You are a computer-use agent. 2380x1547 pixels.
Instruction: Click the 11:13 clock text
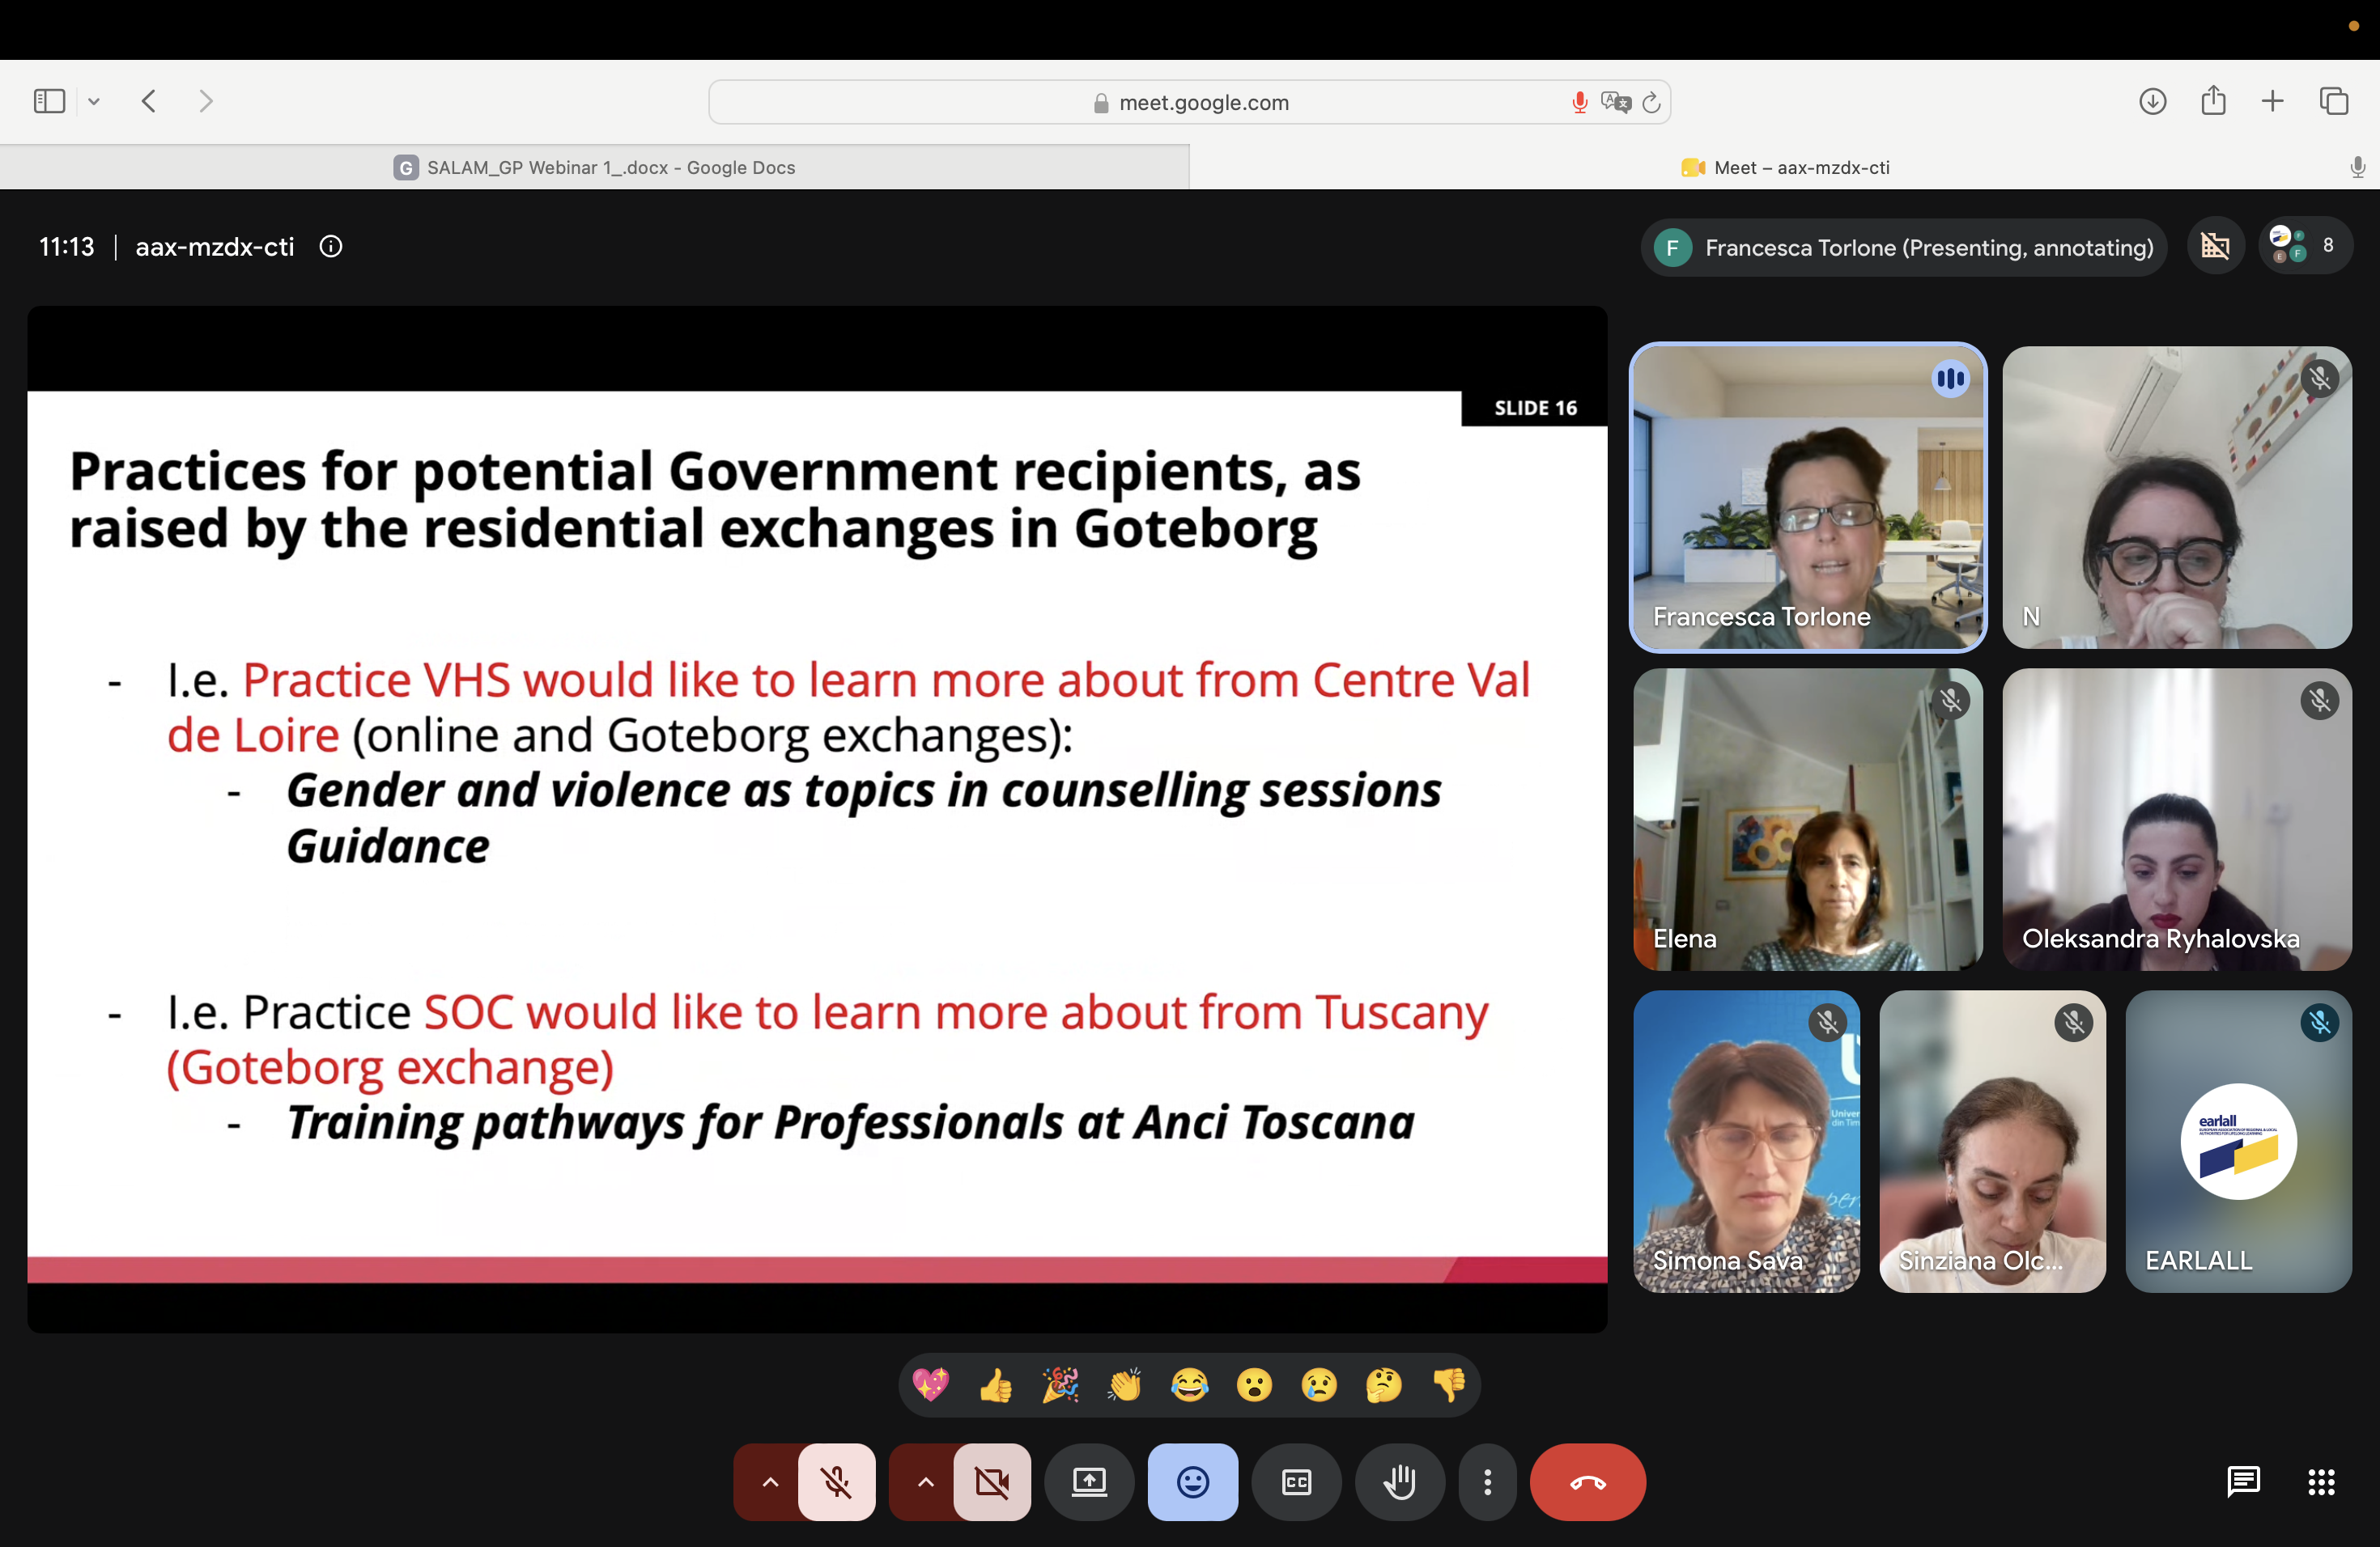(67, 247)
